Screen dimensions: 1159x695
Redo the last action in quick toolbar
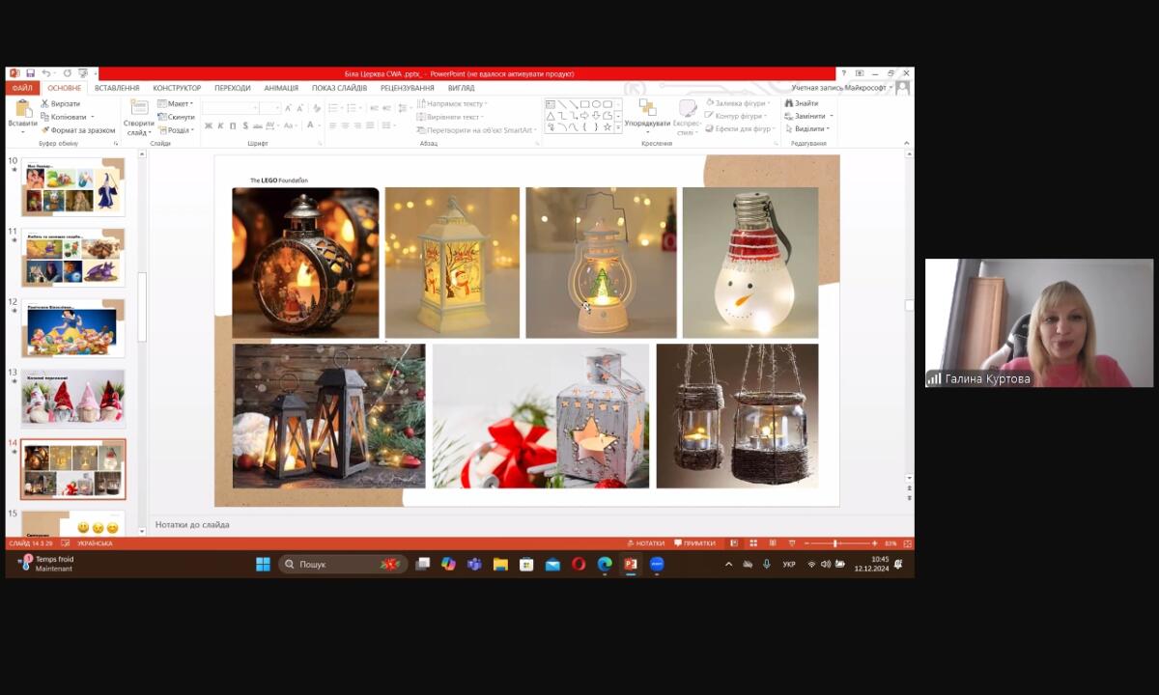pyautogui.click(x=67, y=73)
